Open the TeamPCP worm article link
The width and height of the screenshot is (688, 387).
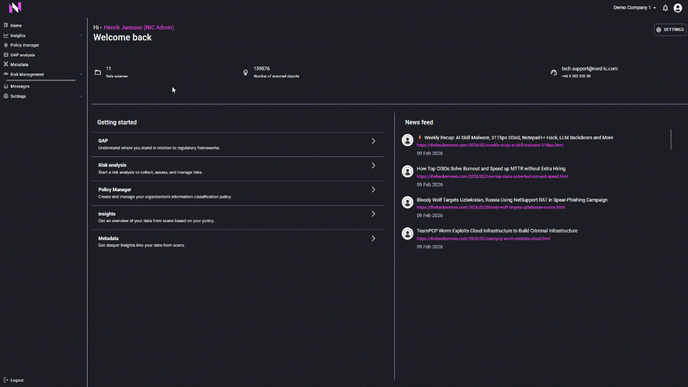483,239
